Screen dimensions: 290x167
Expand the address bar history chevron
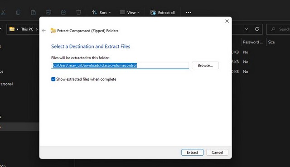pyautogui.click(x=246, y=29)
